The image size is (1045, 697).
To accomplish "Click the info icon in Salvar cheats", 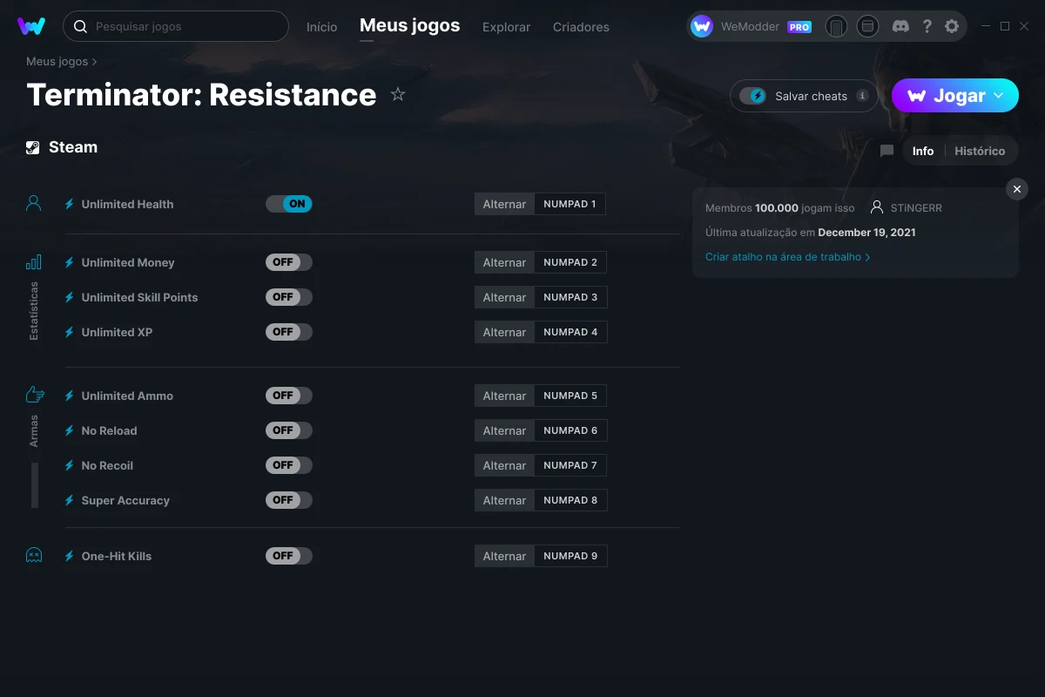I will (862, 96).
